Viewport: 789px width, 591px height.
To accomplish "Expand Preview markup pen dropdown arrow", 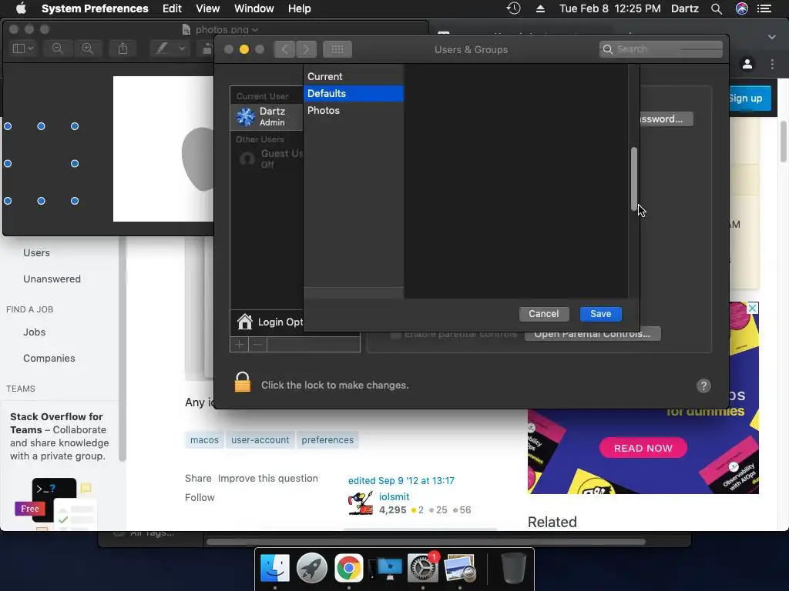I will (182, 48).
